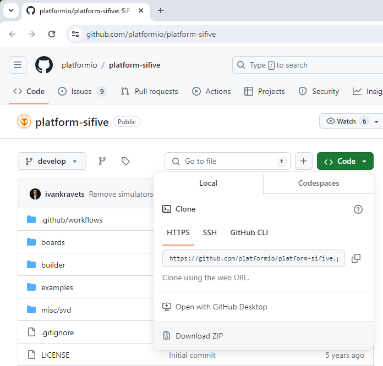
Task: Expand the develop branch dropdown
Action: point(52,161)
